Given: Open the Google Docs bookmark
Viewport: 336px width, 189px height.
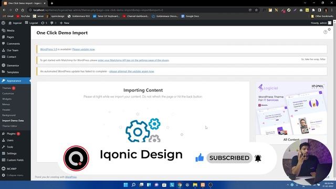Looking at the screenshot, I should (x=190, y=16).
